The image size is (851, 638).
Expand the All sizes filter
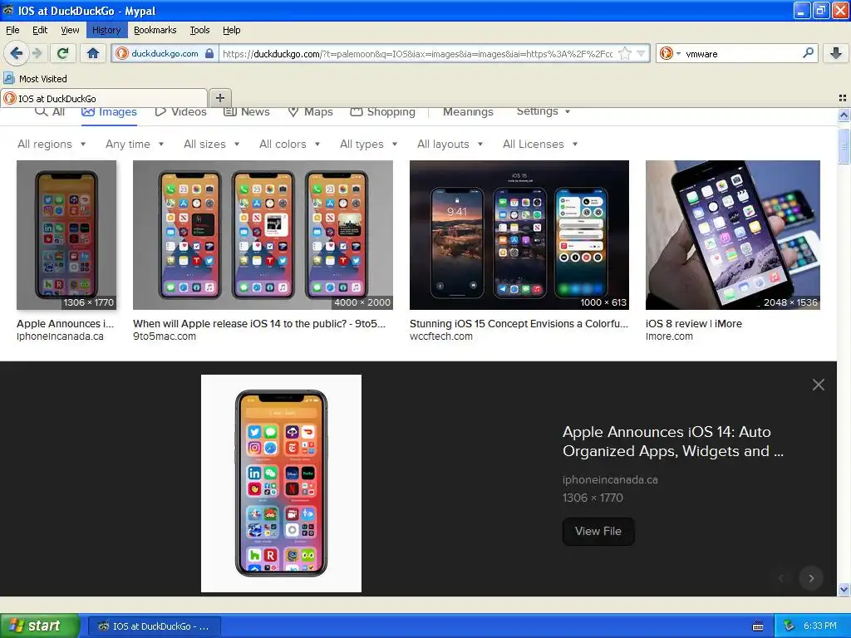click(212, 145)
